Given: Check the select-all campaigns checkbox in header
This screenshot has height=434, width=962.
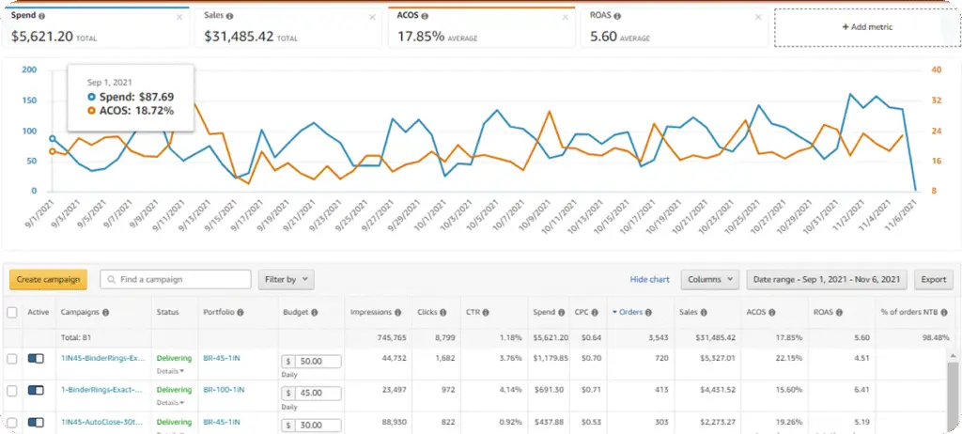Looking at the screenshot, I should click(x=11, y=313).
